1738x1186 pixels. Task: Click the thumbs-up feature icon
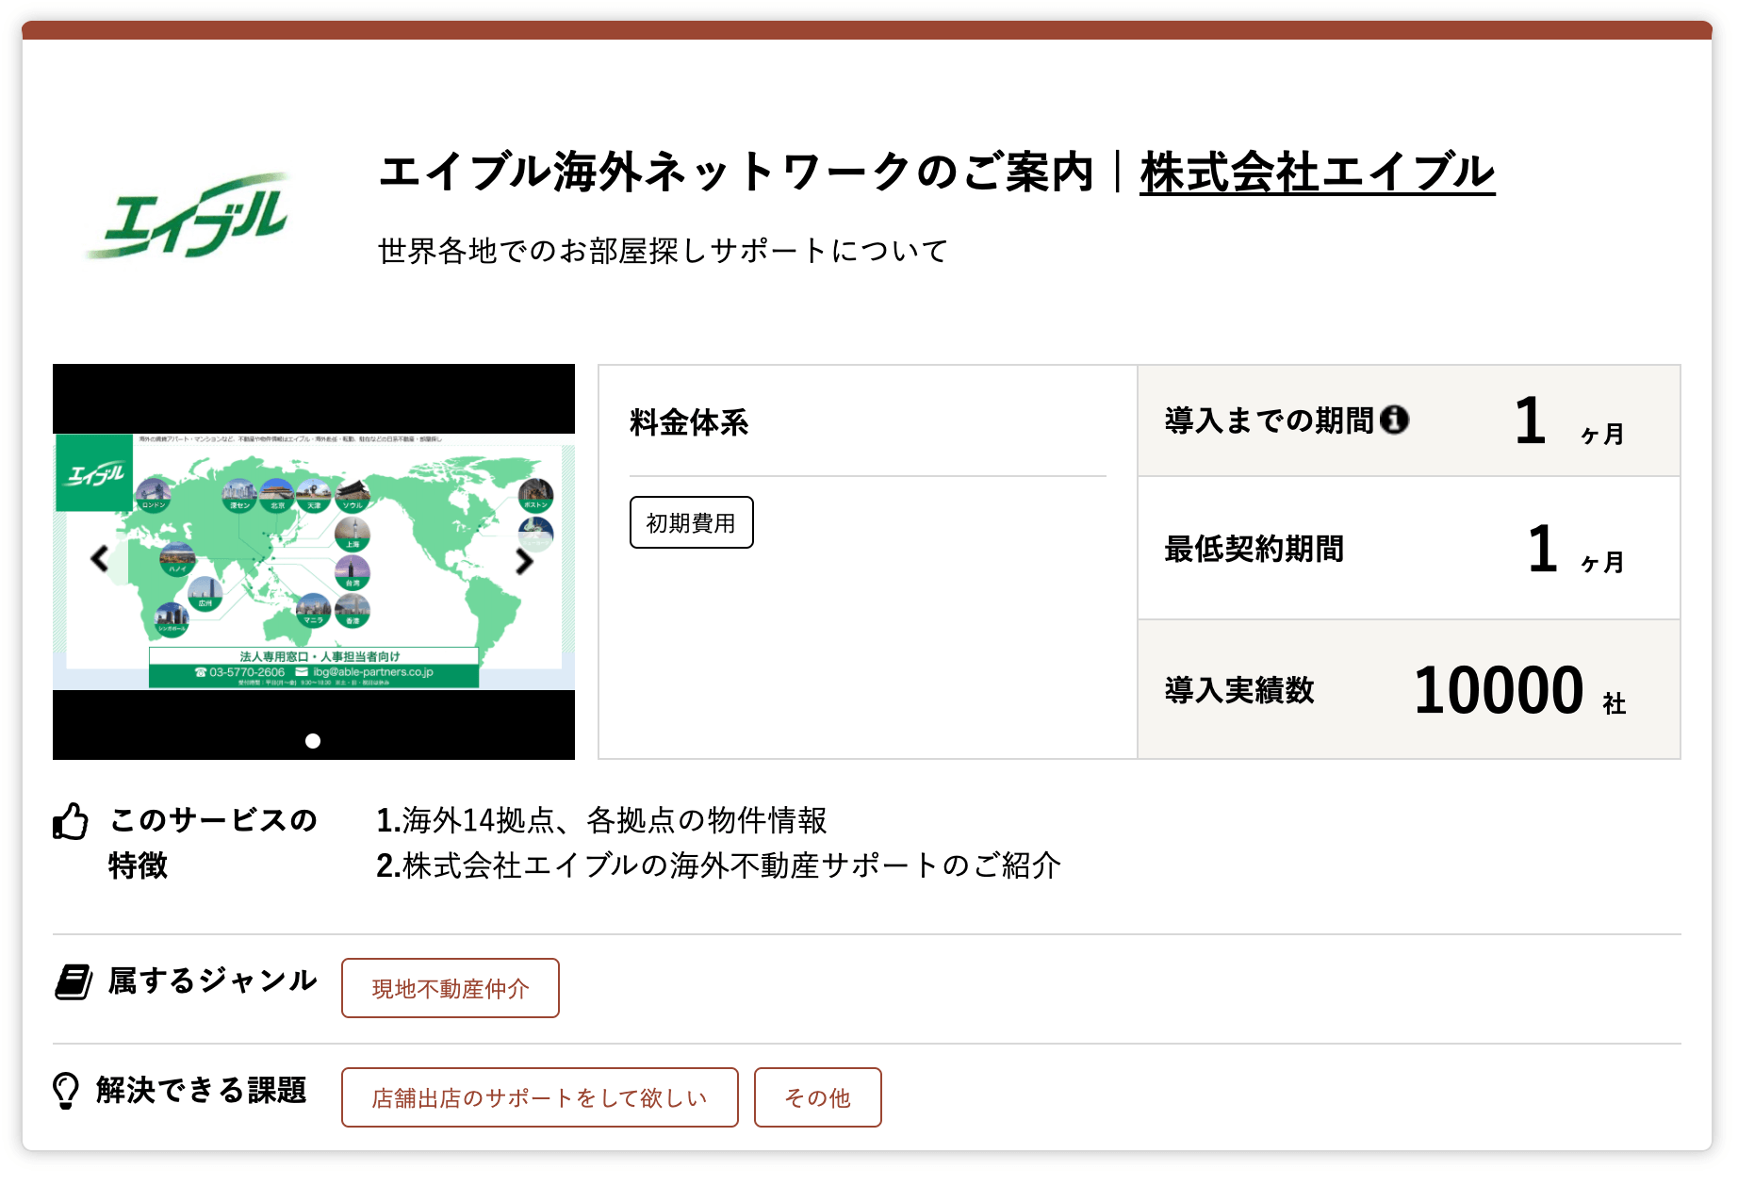click(x=71, y=821)
